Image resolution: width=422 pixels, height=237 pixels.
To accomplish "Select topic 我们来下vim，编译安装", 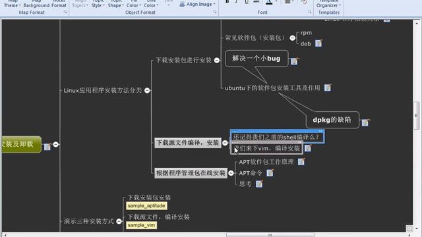I will click(266, 148).
